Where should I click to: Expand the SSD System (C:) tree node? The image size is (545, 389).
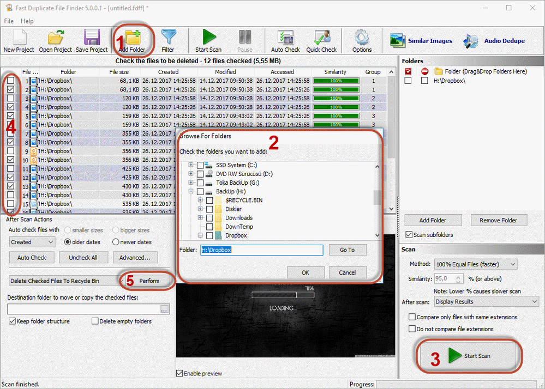pyautogui.click(x=191, y=165)
